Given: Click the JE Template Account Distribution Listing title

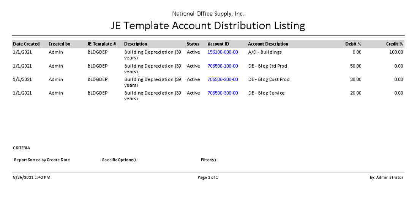Looking at the screenshot, I should coord(208,25).
